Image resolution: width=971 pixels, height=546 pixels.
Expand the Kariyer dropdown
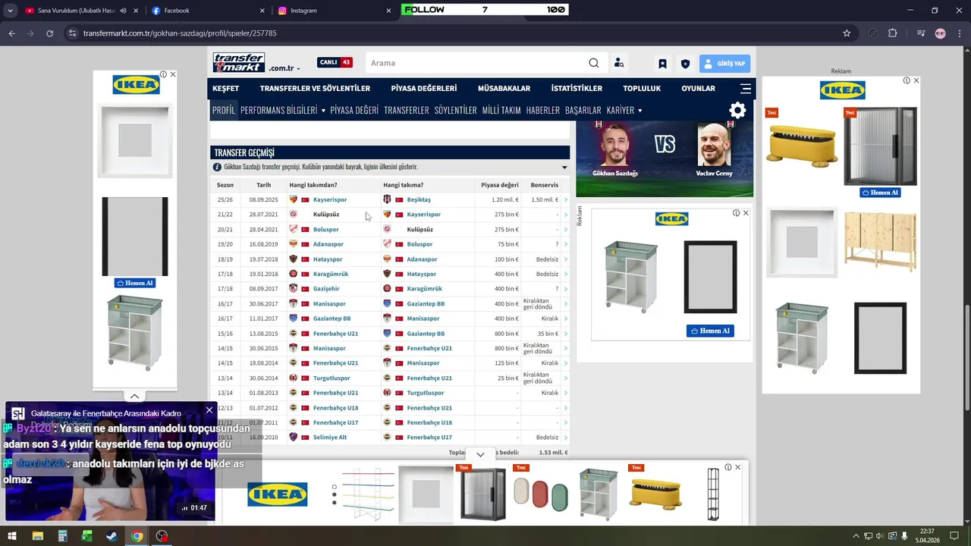click(x=639, y=110)
